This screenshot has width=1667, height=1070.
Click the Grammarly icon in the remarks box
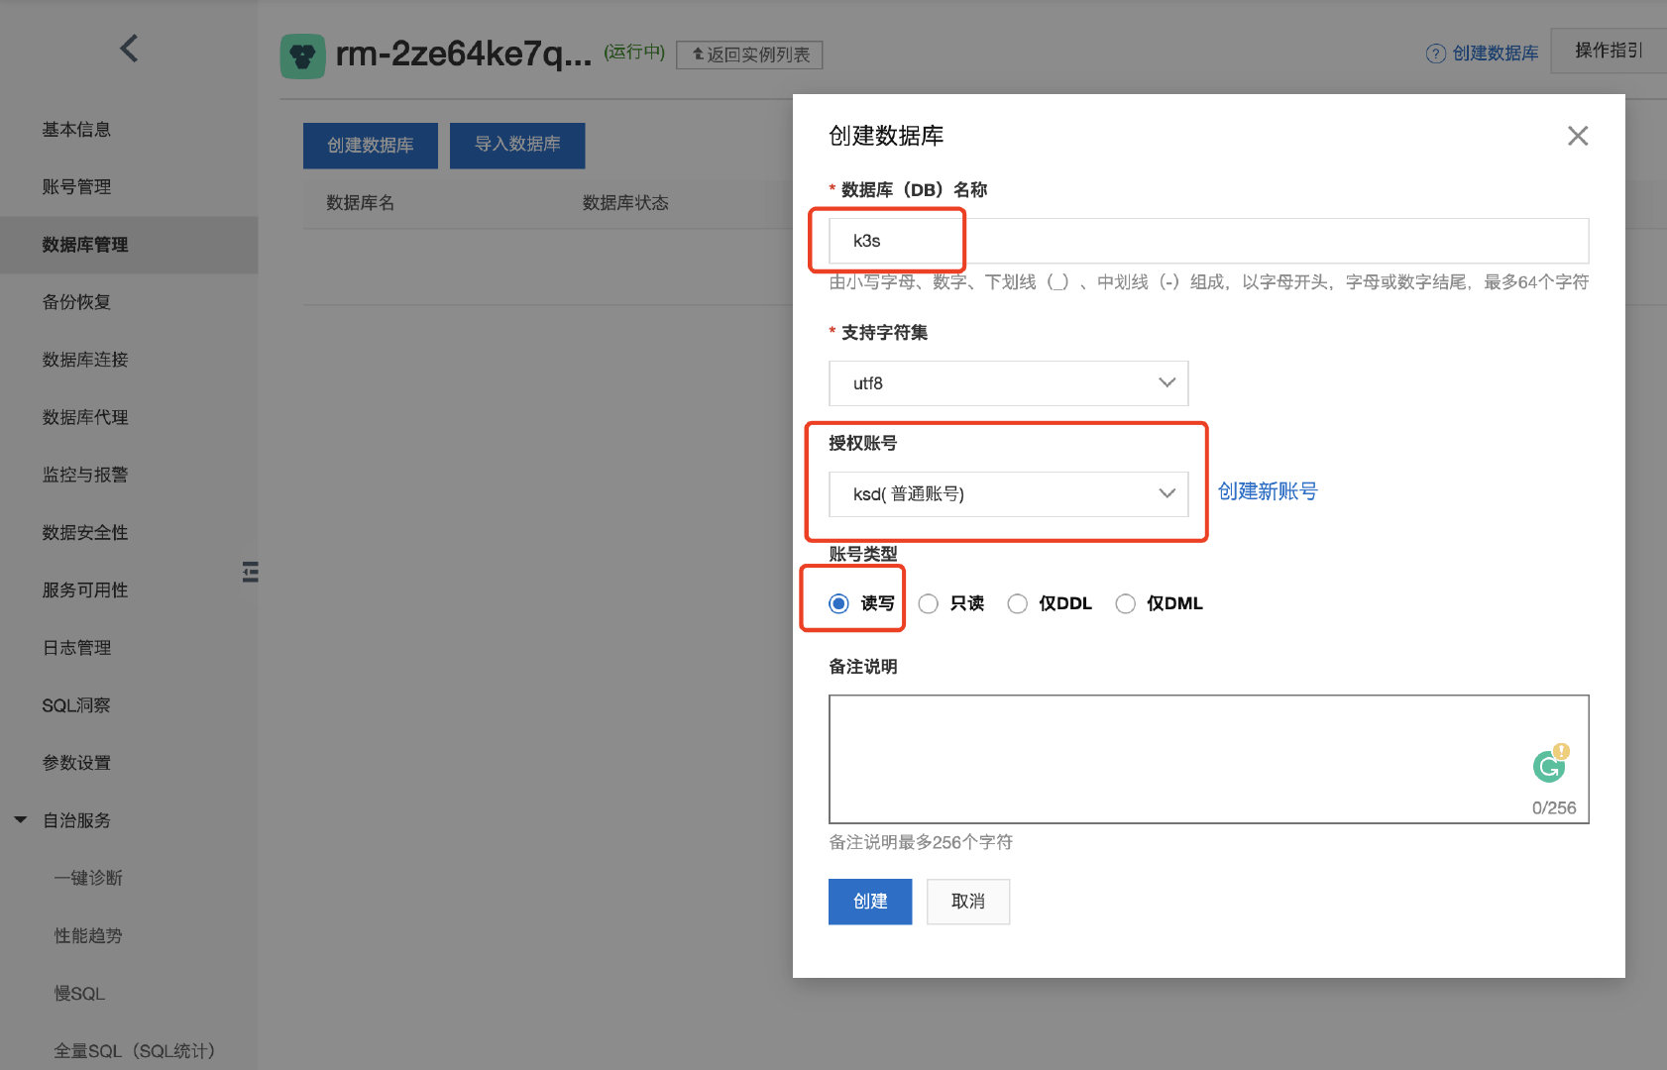1550,764
